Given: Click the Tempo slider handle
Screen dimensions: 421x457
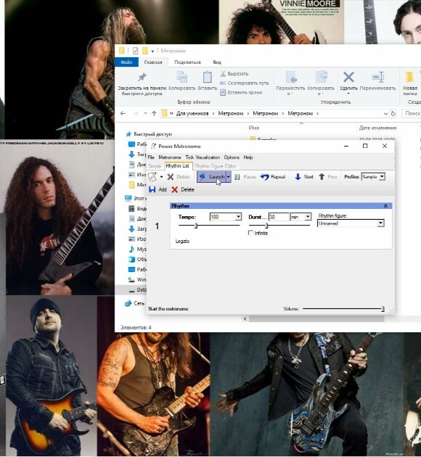Looking at the screenshot, I should click(x=196, y=226).
